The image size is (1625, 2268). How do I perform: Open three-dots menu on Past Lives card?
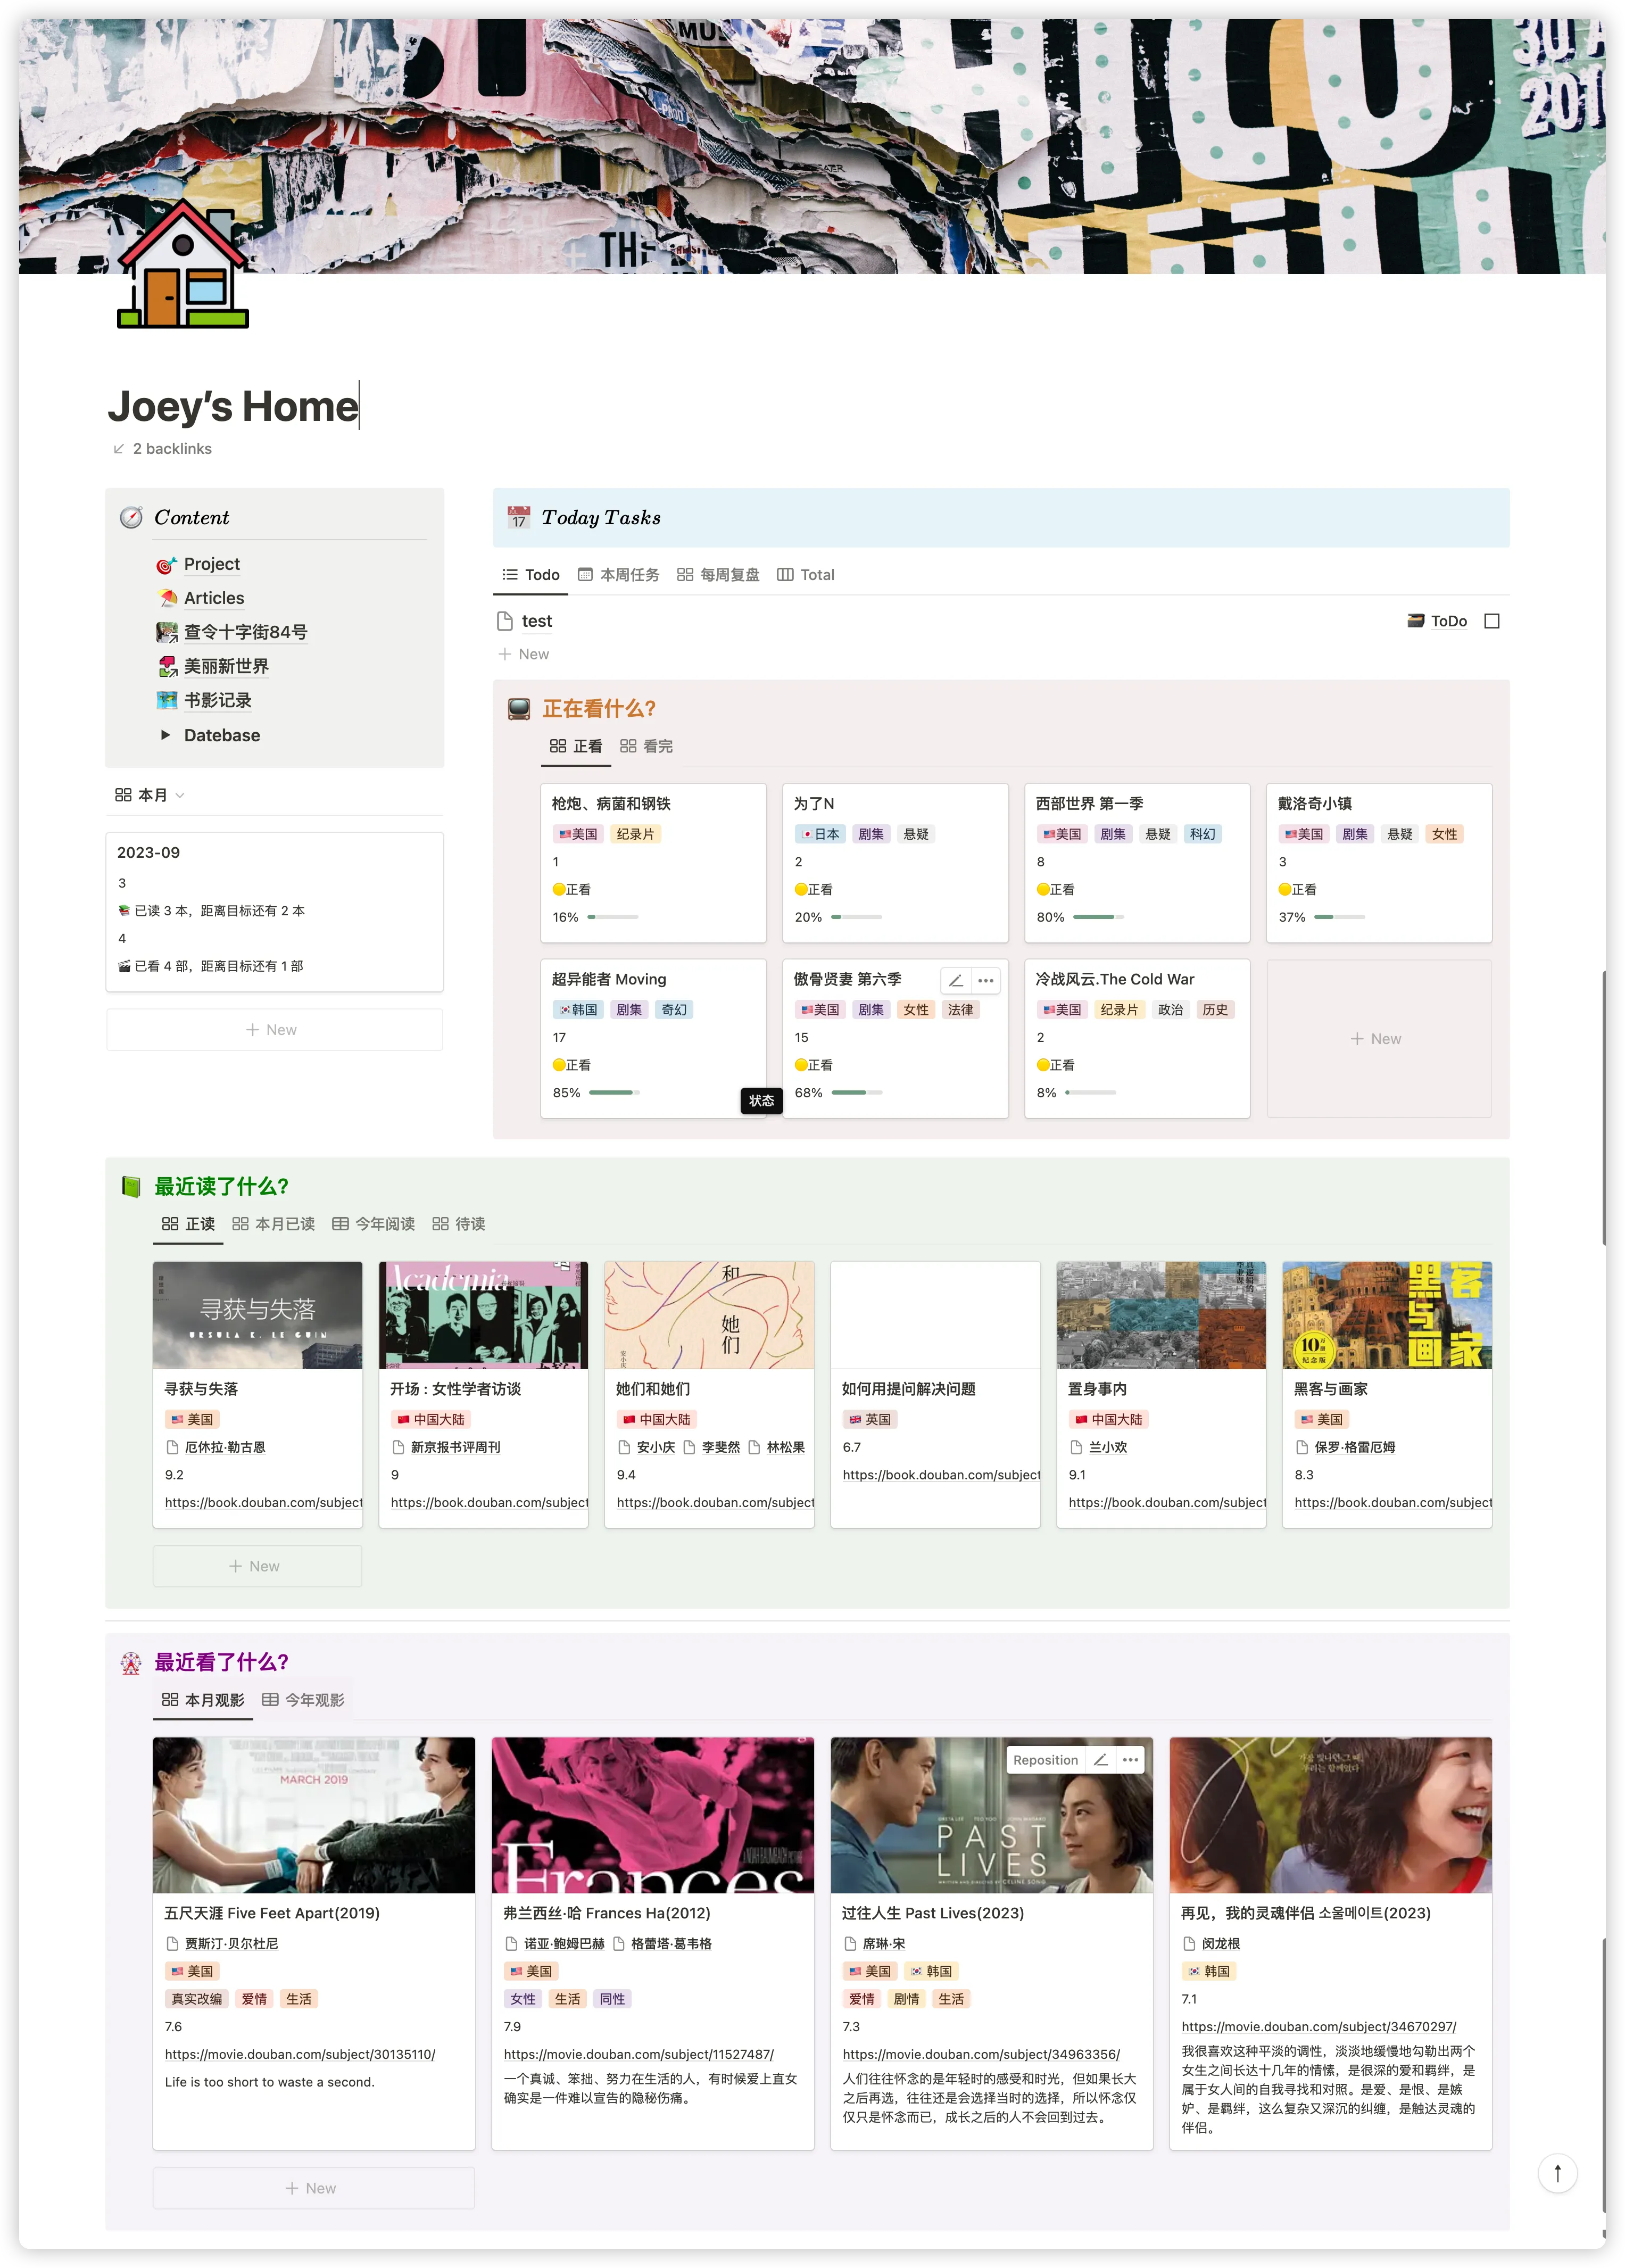click(x=1130, y=1759)
